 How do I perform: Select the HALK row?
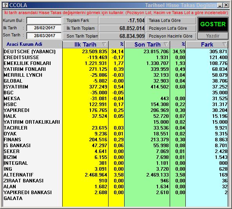[x=115, y=116]
